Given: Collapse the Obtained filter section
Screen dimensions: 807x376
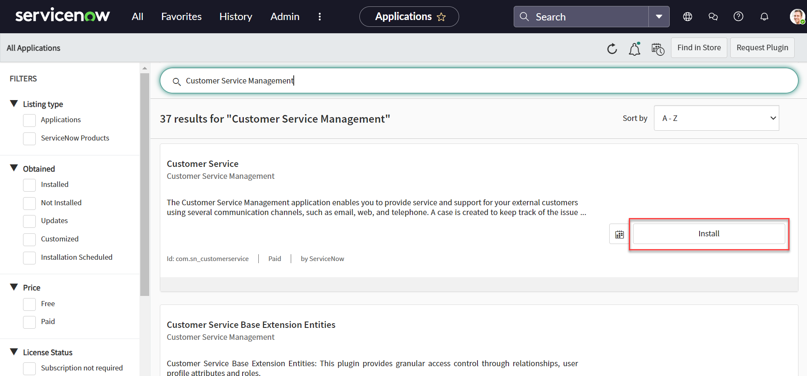Looking at the screenshot, I should coord(14,168).
